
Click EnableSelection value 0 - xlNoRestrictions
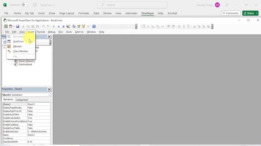(39, 131)
